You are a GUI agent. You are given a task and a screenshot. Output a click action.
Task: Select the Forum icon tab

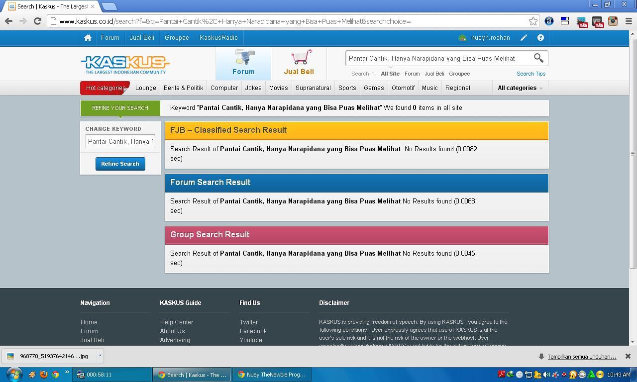click(243, 63)
